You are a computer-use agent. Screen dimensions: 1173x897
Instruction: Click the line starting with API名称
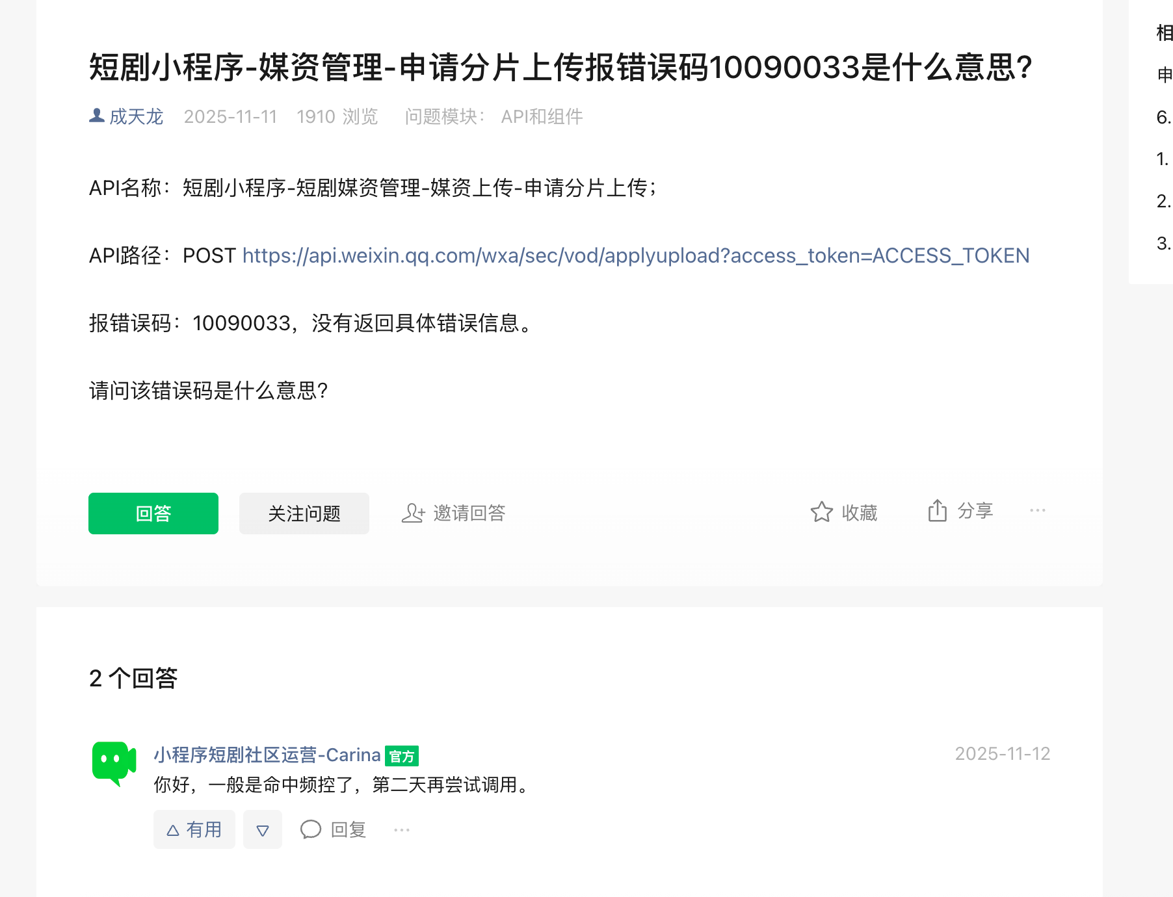[373, 188]
